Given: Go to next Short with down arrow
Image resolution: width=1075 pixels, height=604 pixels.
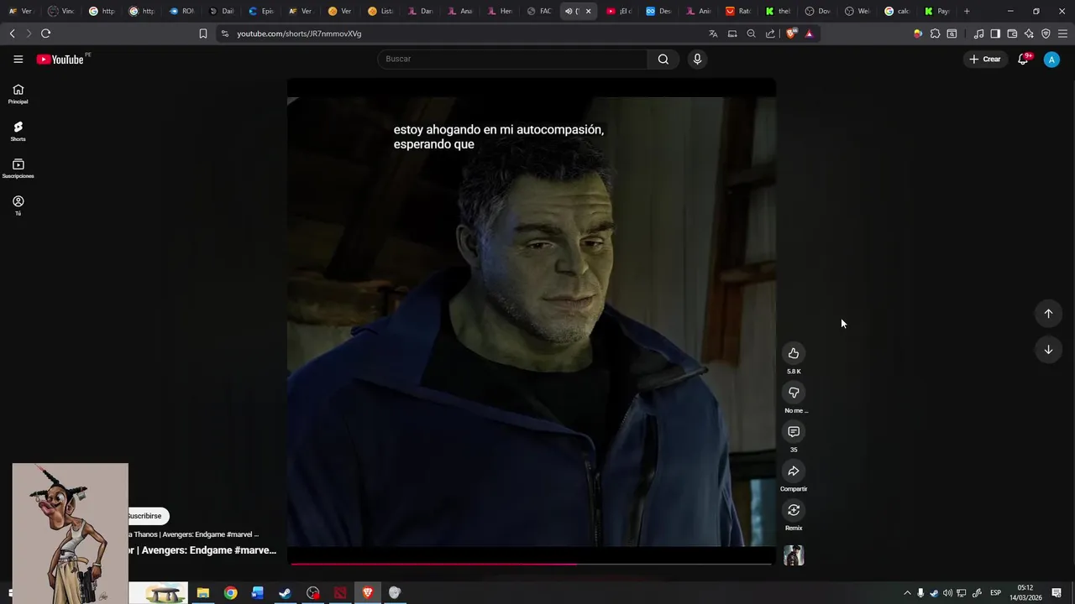Looking at the screenshot, I should coord(1048,350).
